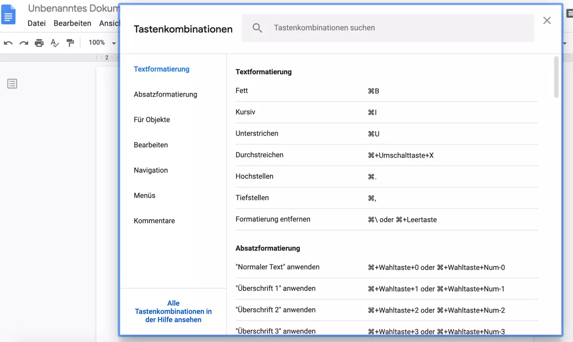Show the document outline icon

(12, 84)
